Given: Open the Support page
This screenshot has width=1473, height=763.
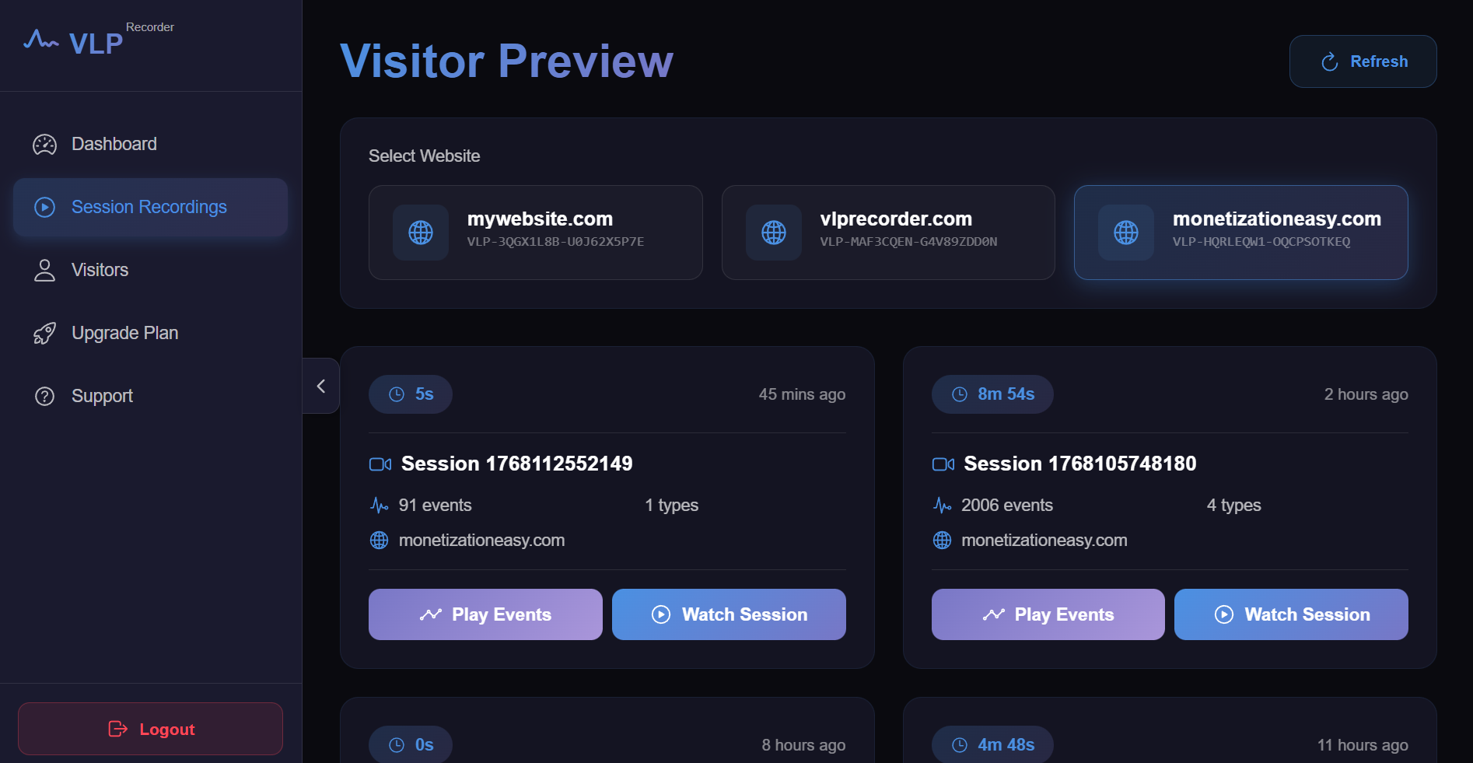Looking at the screenshot, I should click(x=150, y=396).
